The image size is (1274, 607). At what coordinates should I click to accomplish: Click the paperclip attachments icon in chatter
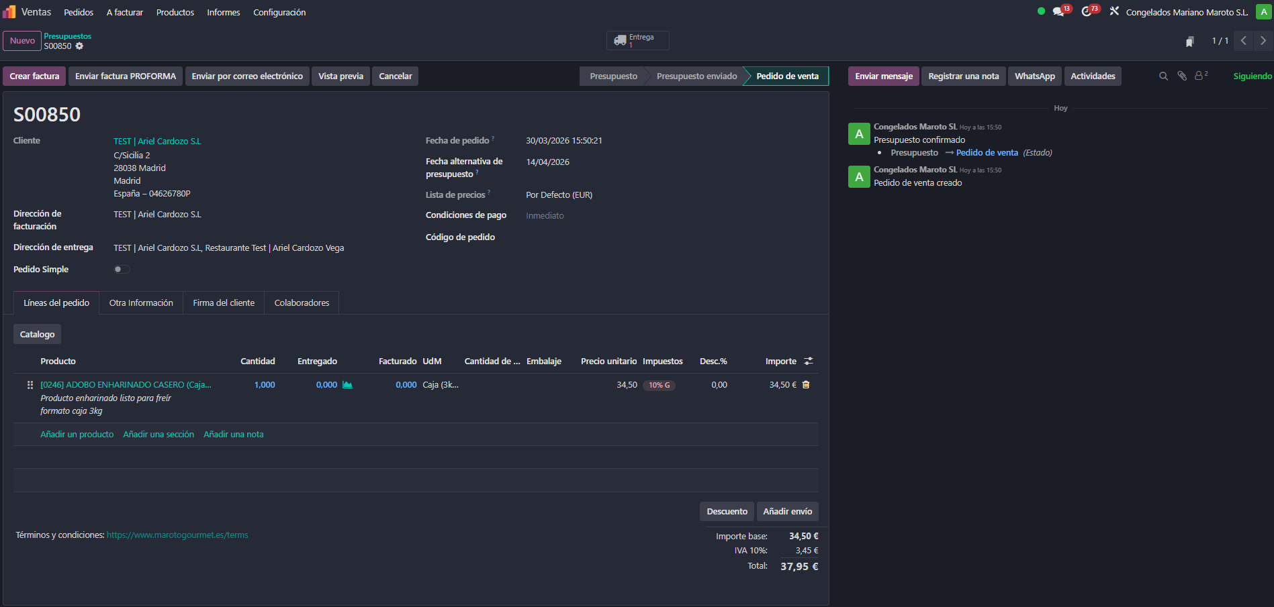tap(1182, 76)
